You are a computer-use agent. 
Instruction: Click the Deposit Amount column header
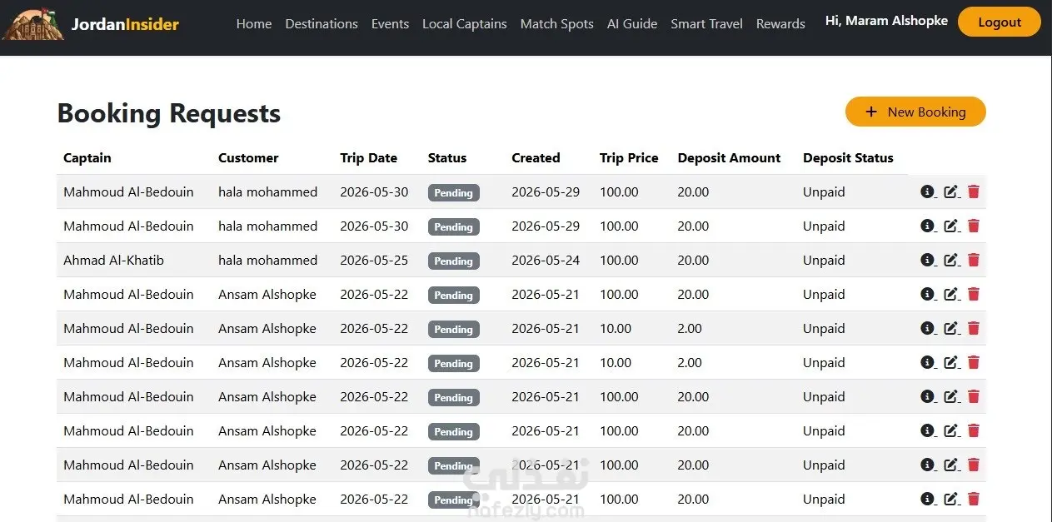click(x=729, y=157)
